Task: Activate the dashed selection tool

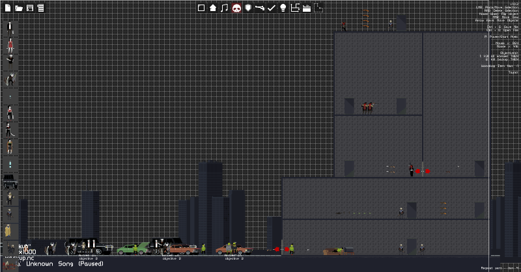Action: click(318, 8)
